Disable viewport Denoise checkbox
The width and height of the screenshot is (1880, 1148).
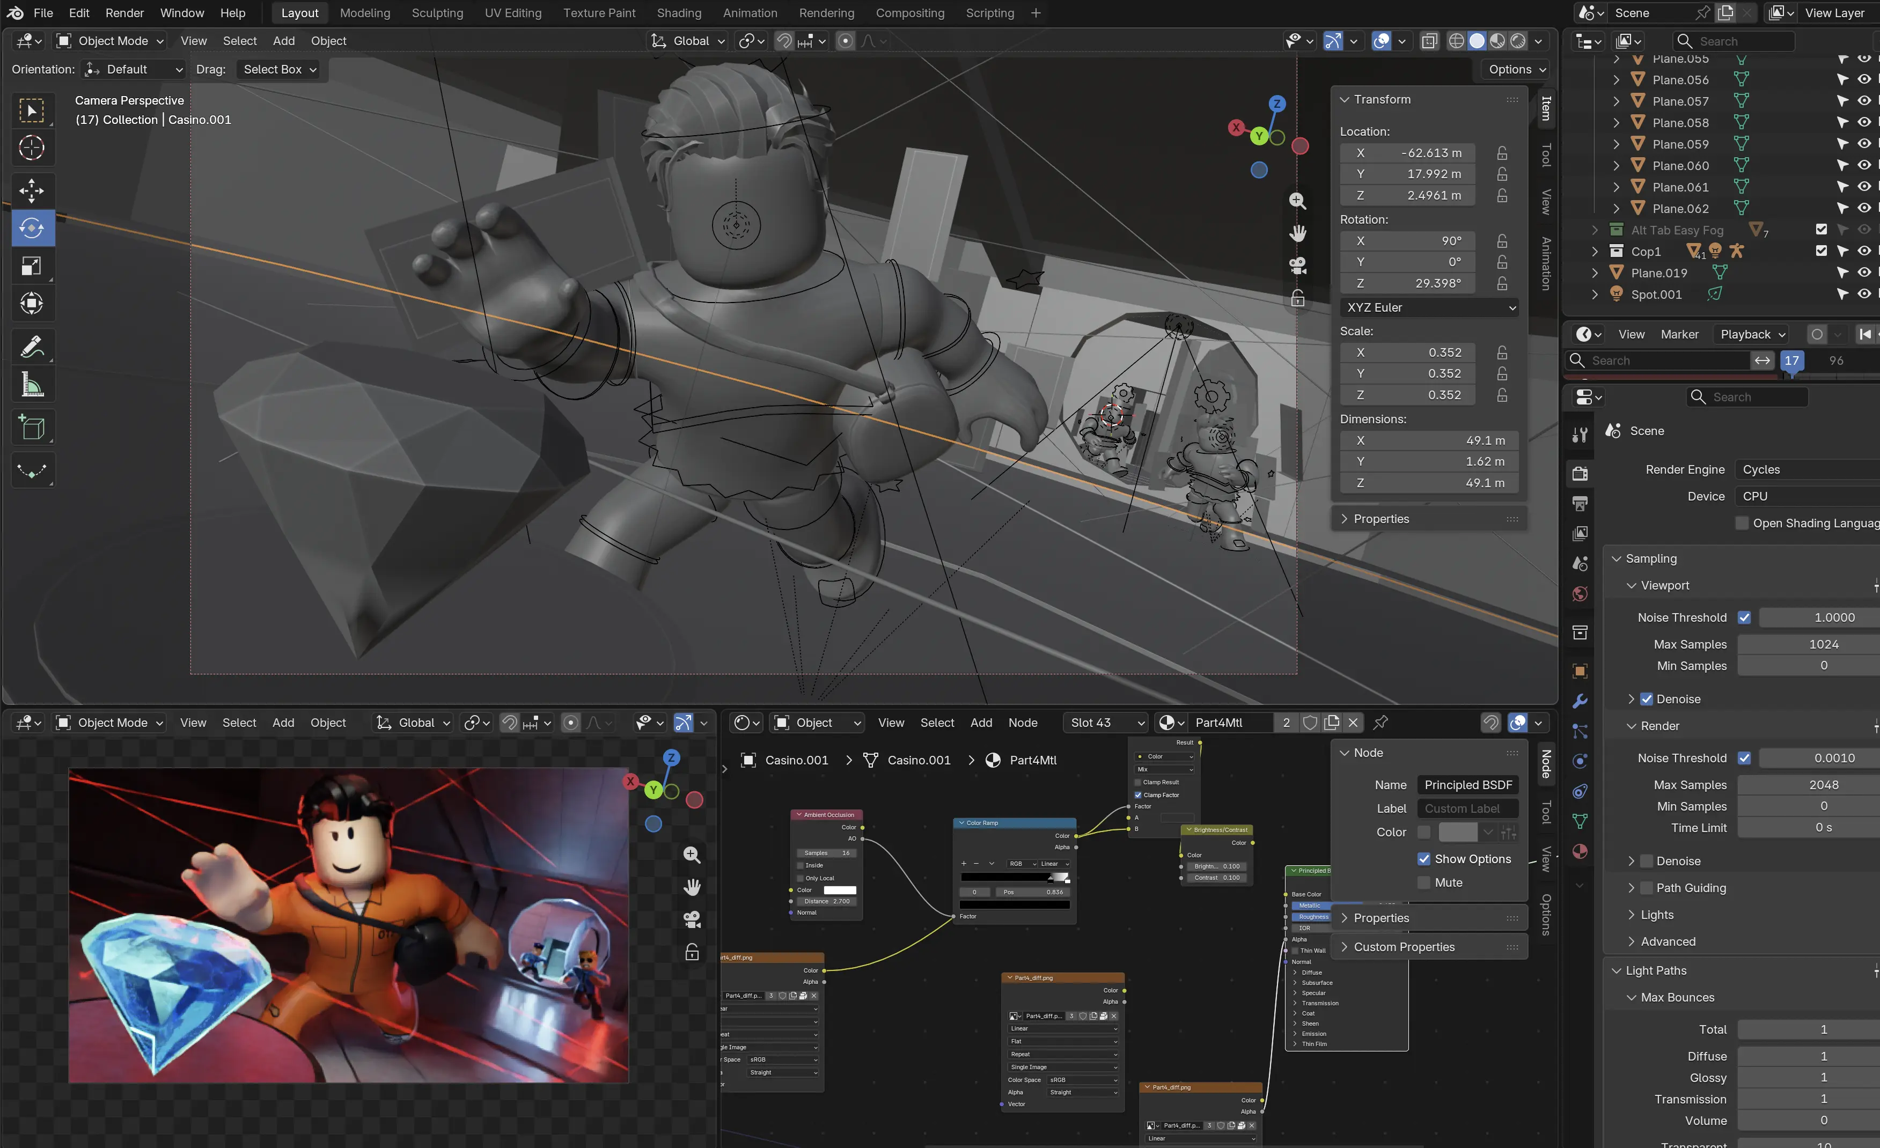click(x=1647, y=700)
